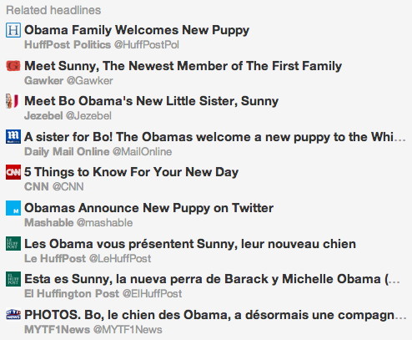Viewport: 412px width, 340px height.
Task: Click the Le HuffPost green logo
Action: (13, 244)
